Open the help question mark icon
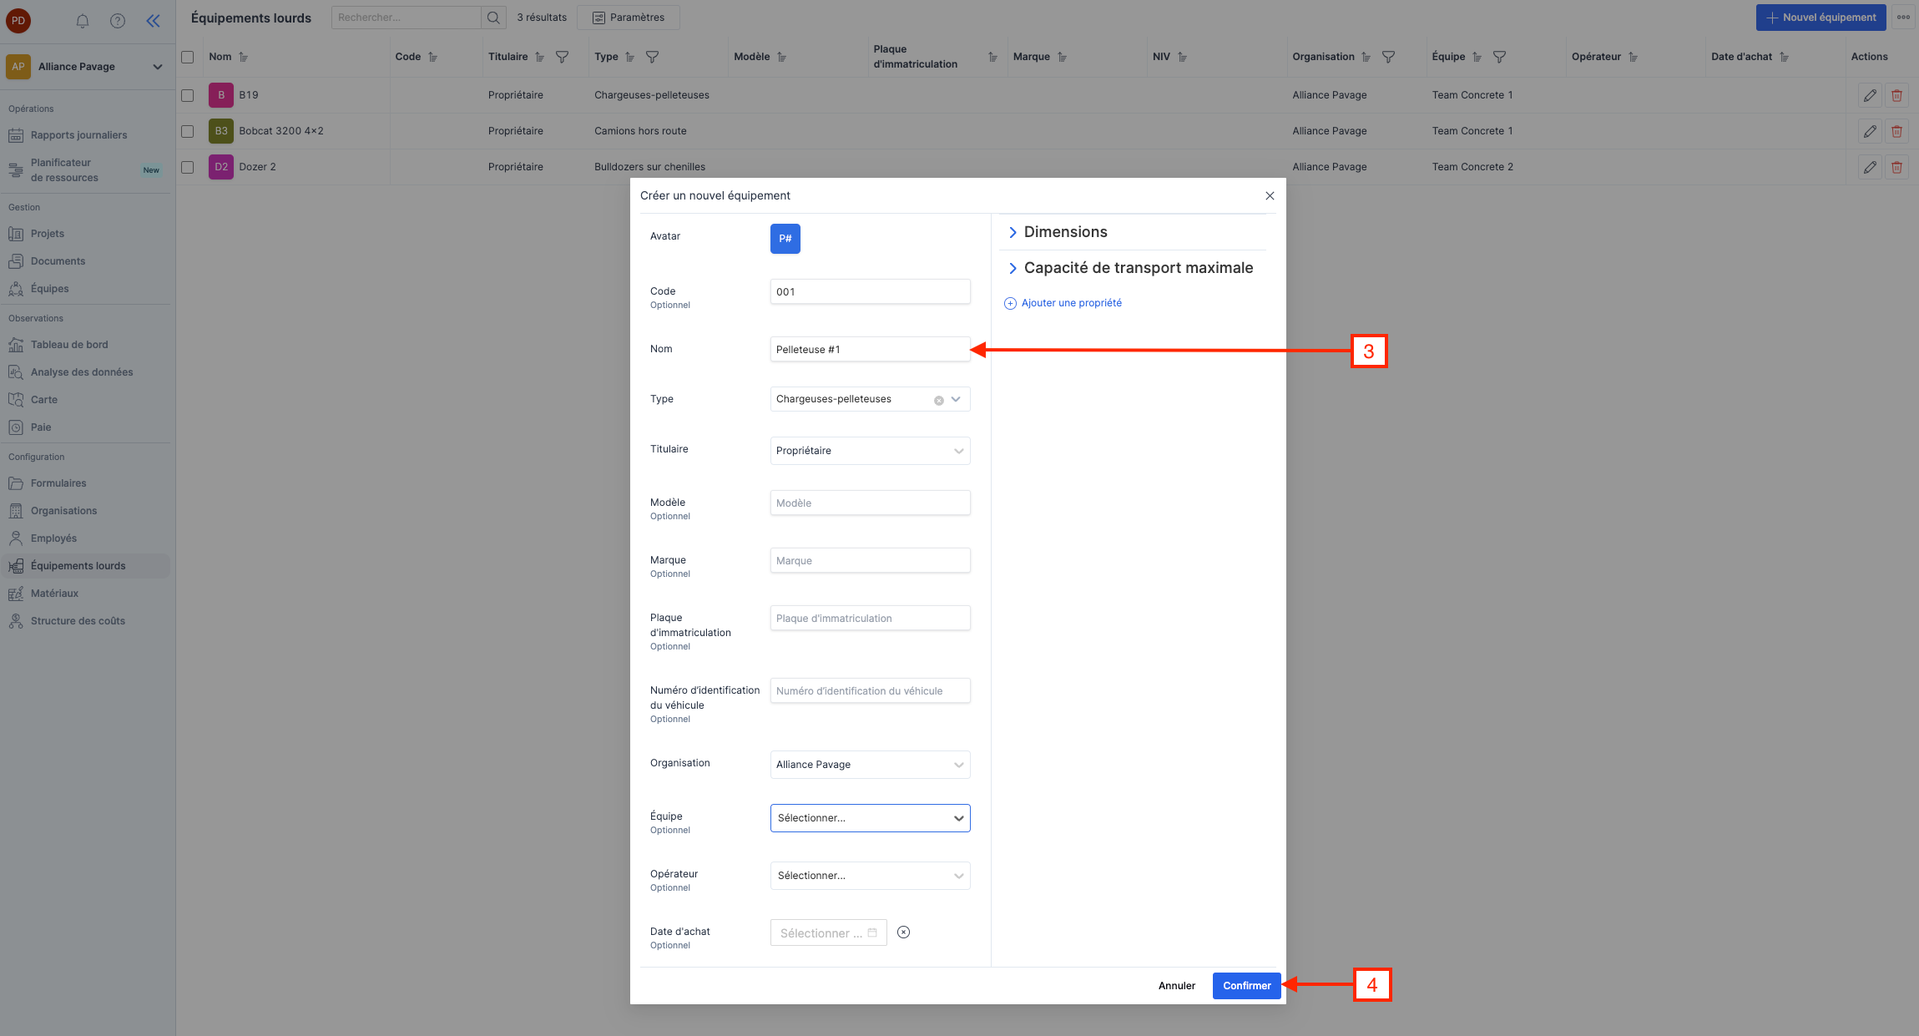Screen dimensions: 1919x1036 (x=118, y=21)
